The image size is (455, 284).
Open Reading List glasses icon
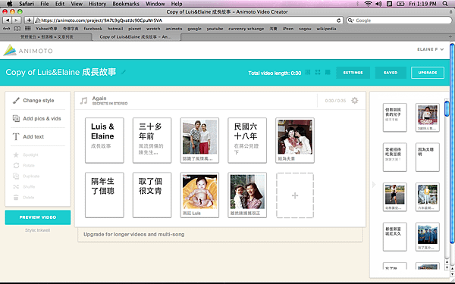[6, 29]
